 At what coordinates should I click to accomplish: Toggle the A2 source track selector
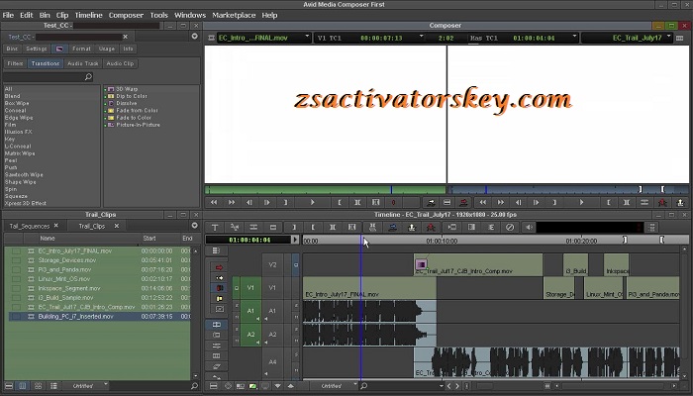[251, 335]
